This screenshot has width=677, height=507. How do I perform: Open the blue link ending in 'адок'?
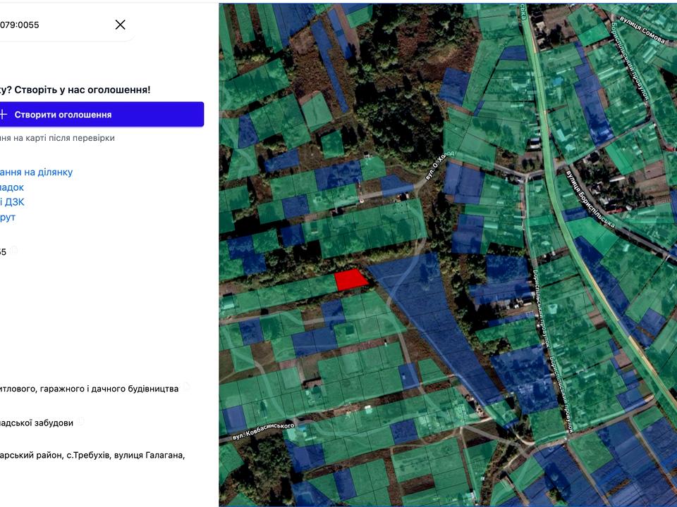tap(12, 187)
